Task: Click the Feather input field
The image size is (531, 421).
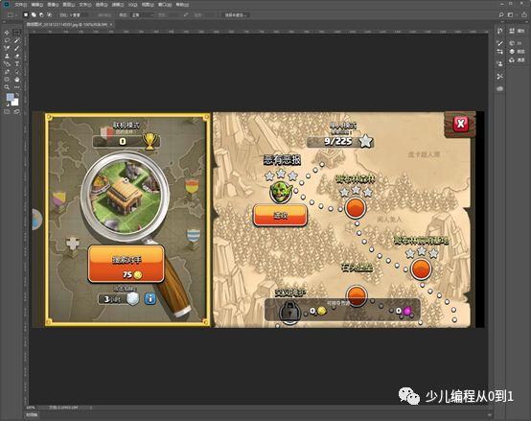Action: [x=79, y=15]
